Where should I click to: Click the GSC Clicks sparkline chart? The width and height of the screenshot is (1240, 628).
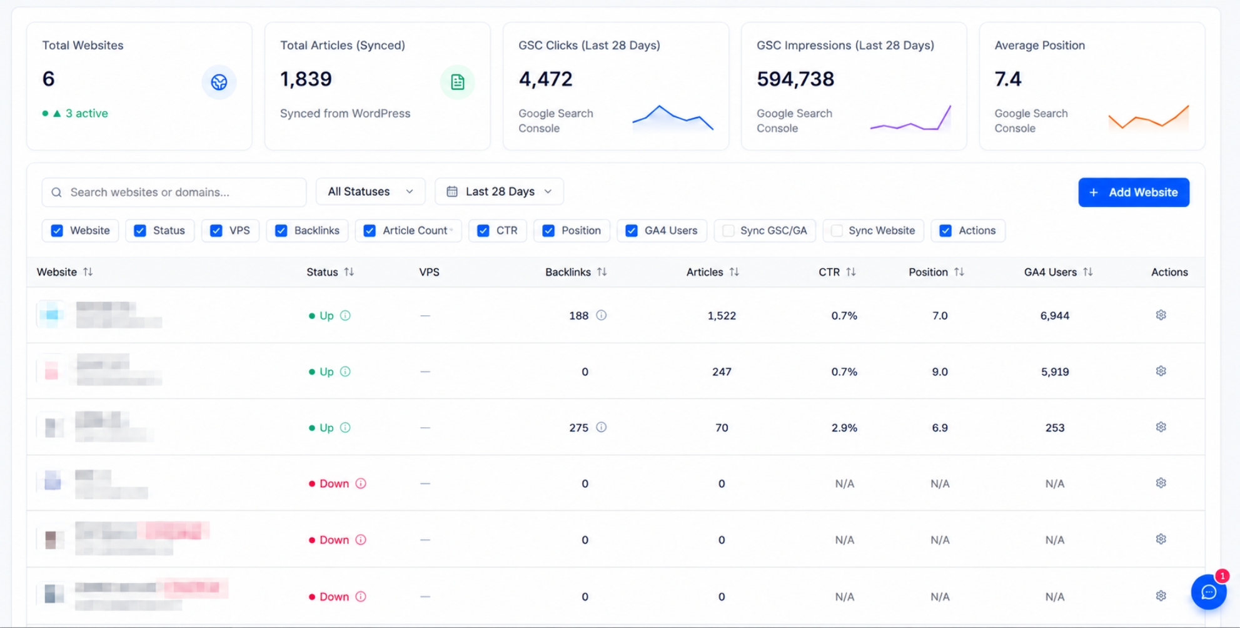(x=673, y=118)
